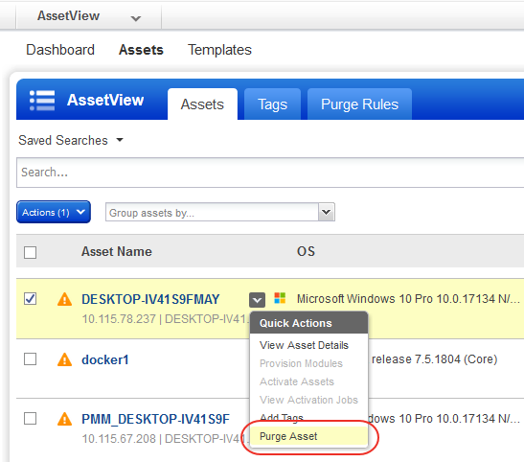Click View Activation Jobs in Quick Actions
The width and height of the screenshot is (524, 462).
coord(308,400)
